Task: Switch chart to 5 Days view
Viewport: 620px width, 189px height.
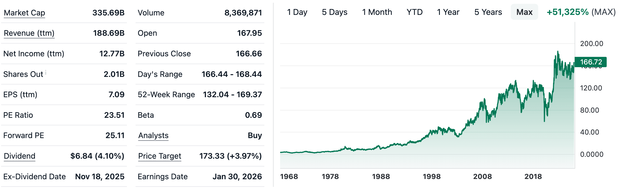Action: point(335,12)
